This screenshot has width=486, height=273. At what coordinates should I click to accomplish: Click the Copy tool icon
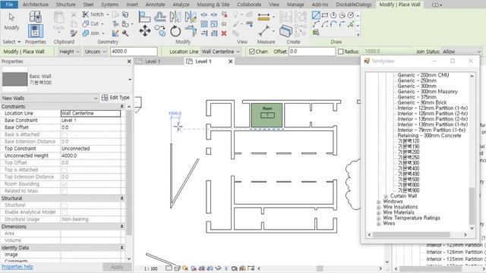coord(160,31)
